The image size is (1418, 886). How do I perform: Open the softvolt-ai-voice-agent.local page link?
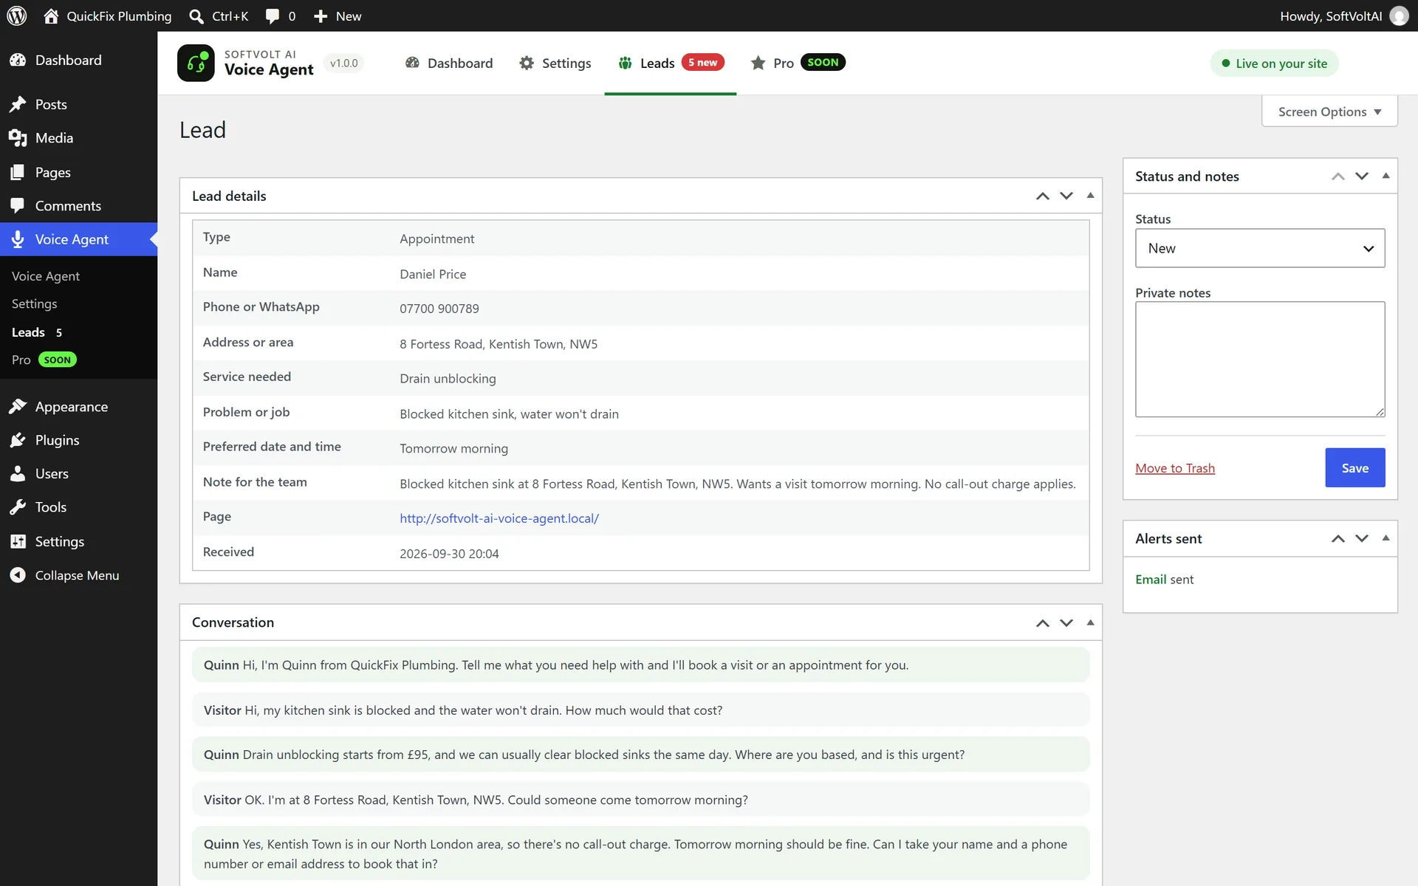point(499,518)
